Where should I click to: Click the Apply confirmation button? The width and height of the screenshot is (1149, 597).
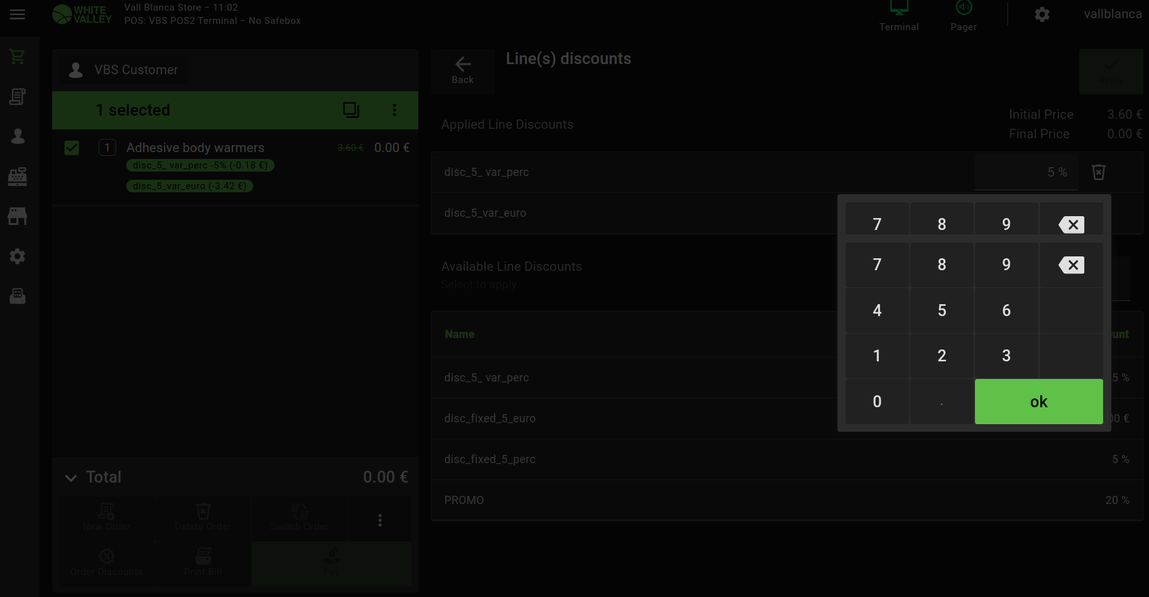click(1111, 72)
